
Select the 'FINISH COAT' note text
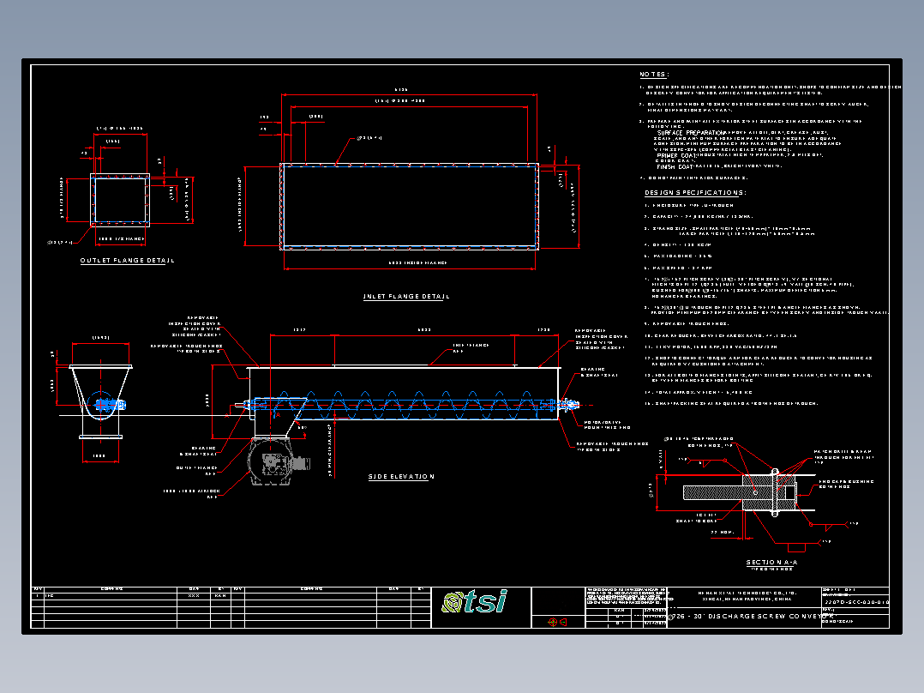676,167
